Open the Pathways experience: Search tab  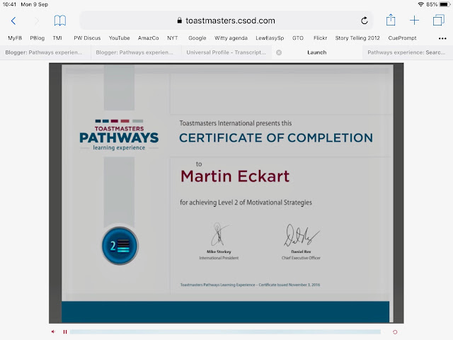(x=406, y=52)
